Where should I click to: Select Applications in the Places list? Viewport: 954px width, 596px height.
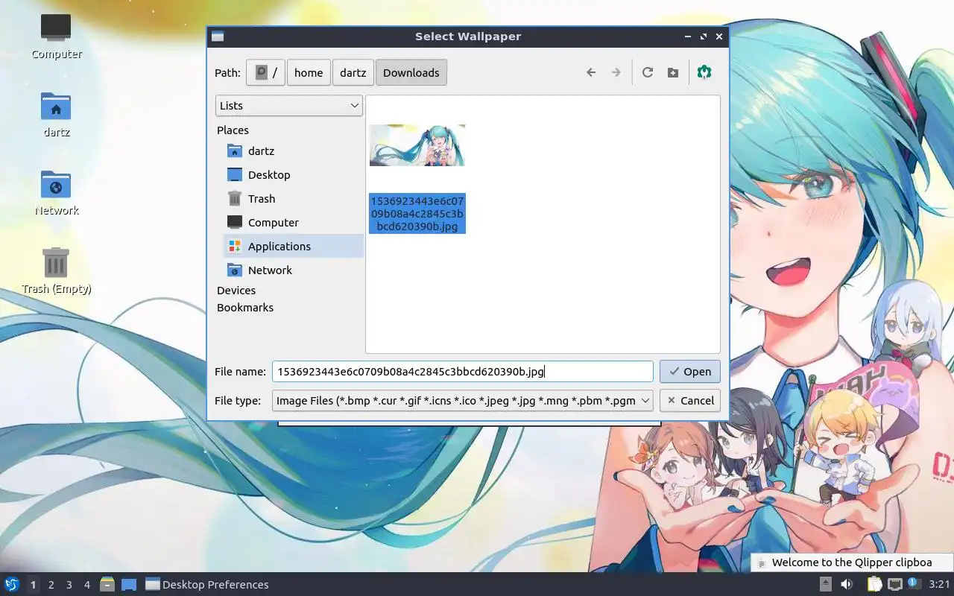point(293,246)
